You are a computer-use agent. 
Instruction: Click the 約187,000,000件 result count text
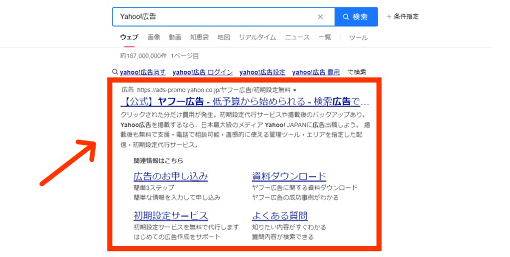pyautogui.click(x=143, y=56)
